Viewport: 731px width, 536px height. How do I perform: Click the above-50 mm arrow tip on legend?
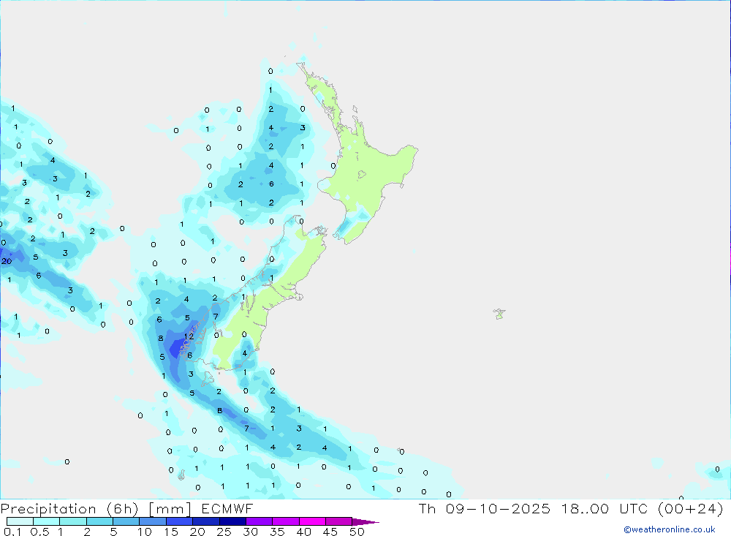pyautogui.click(x=365, y=521)
